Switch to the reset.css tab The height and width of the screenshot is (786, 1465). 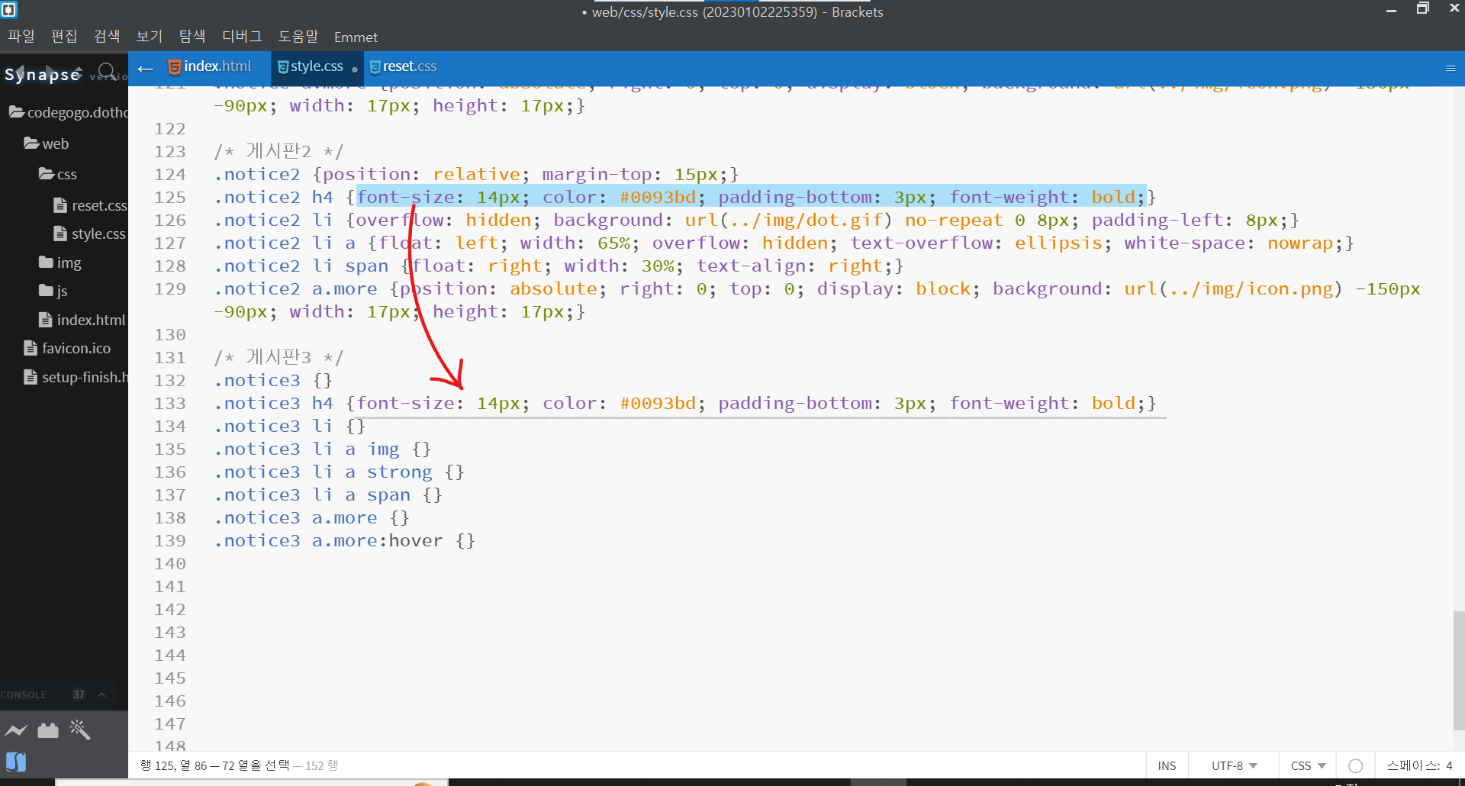(x=403, y=67)
